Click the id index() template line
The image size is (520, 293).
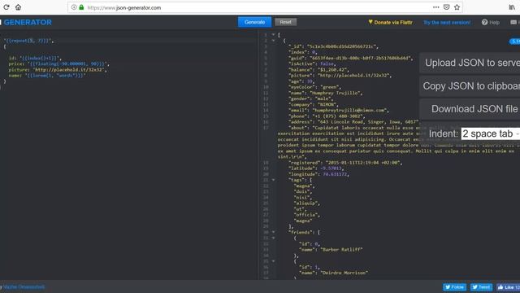(35, 58)
